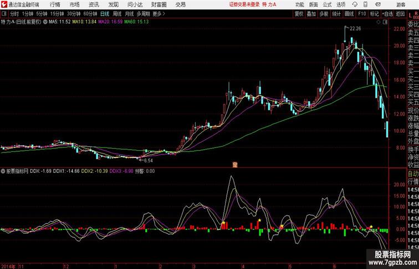
Task: Click the red L icon at top right
Action: pyautogui.click(x=410, y=15)
